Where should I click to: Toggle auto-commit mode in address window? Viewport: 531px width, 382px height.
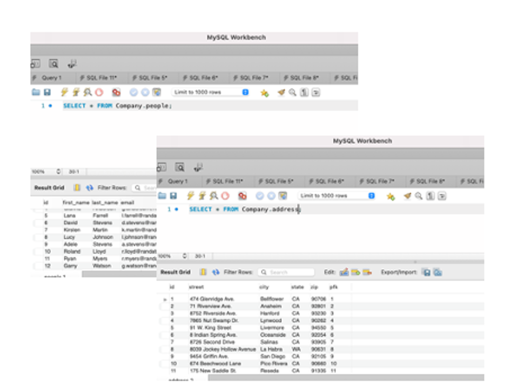click(x=283, y=196)
